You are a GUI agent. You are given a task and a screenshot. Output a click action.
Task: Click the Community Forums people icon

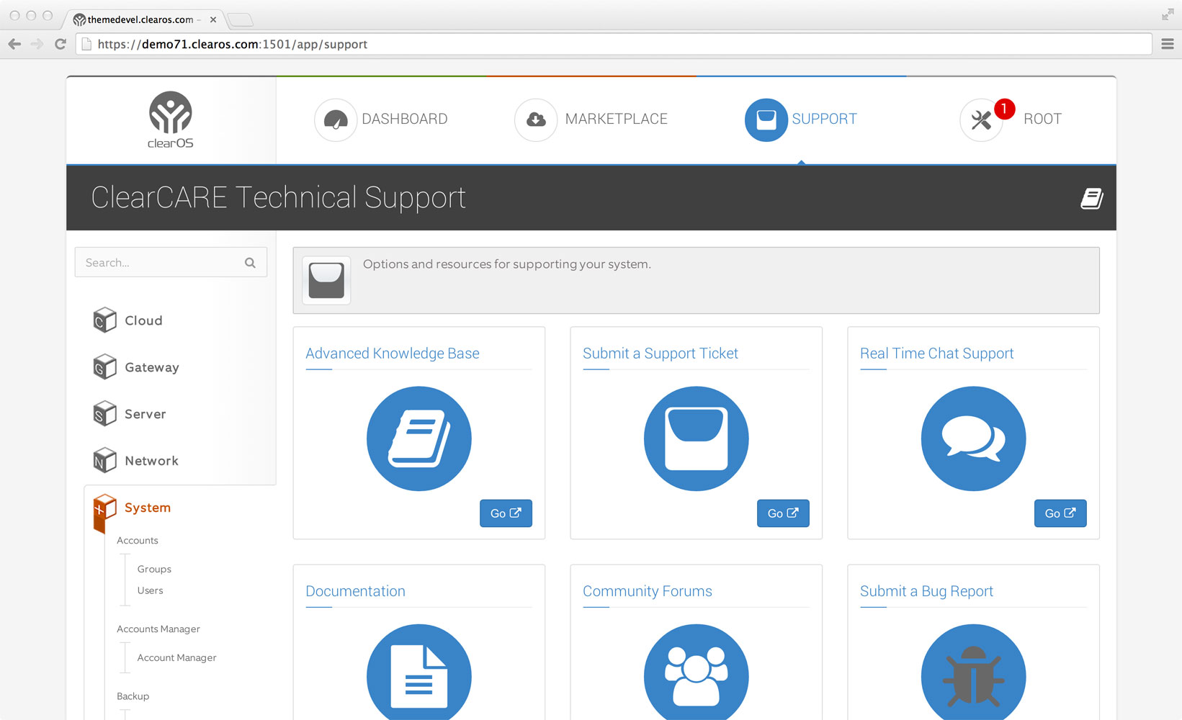tap(697, 673)
